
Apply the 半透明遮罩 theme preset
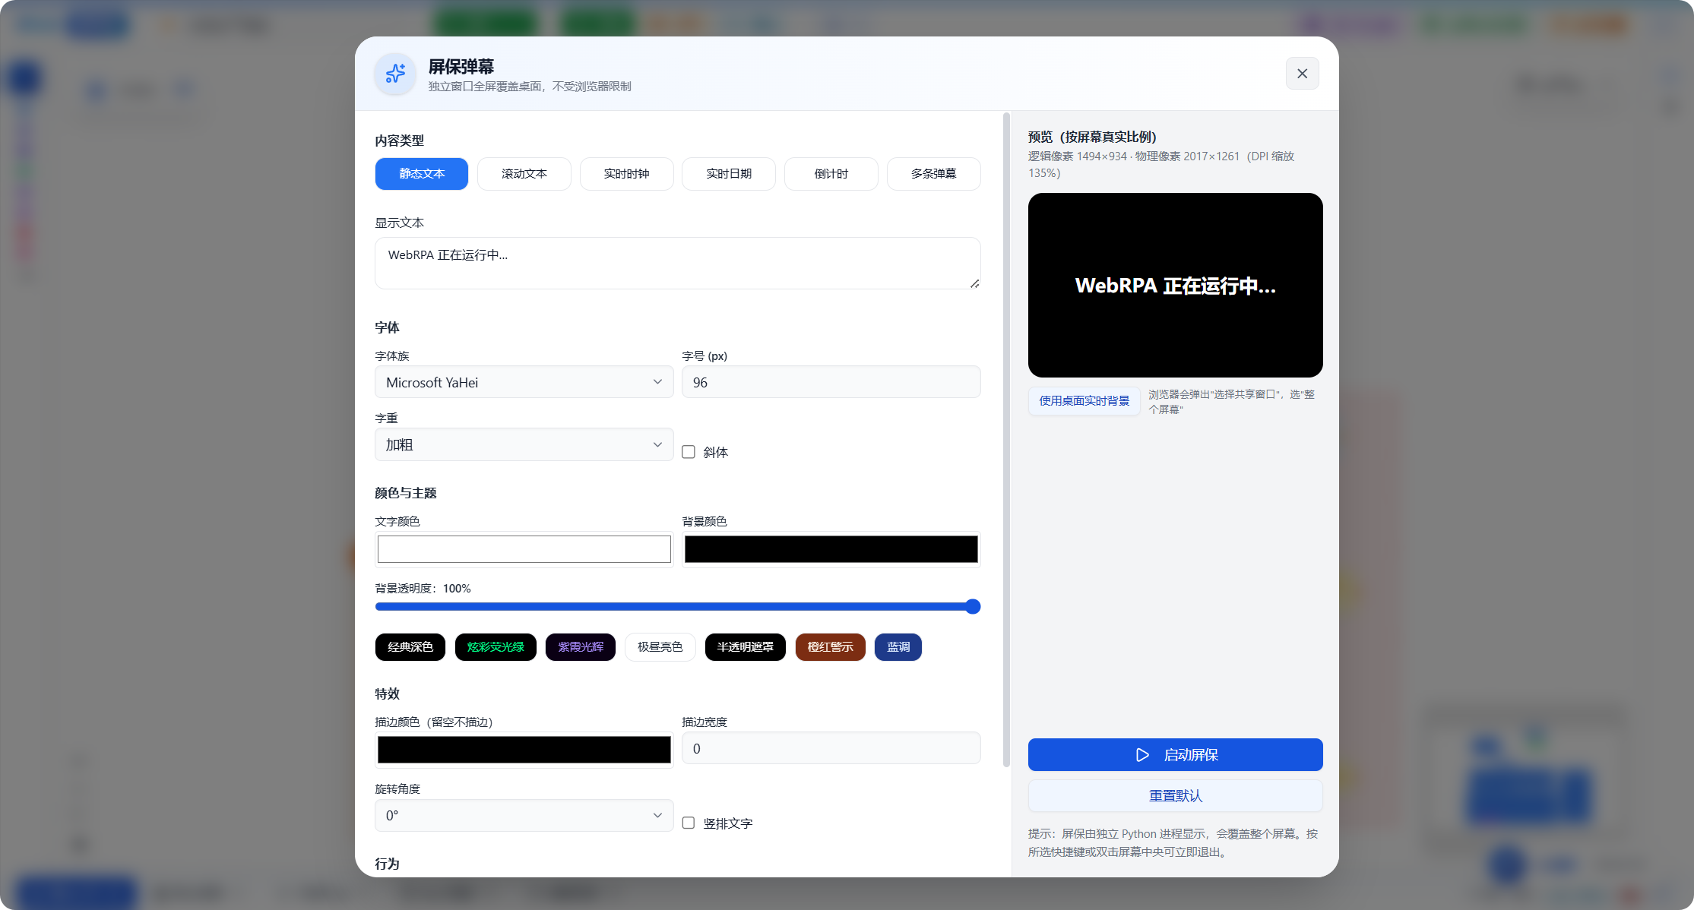746,647
